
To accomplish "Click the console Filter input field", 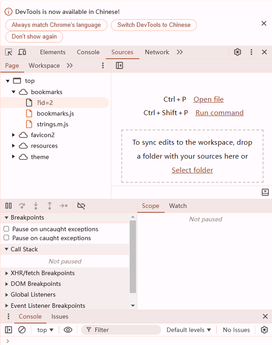I will (x=121, y=330).
